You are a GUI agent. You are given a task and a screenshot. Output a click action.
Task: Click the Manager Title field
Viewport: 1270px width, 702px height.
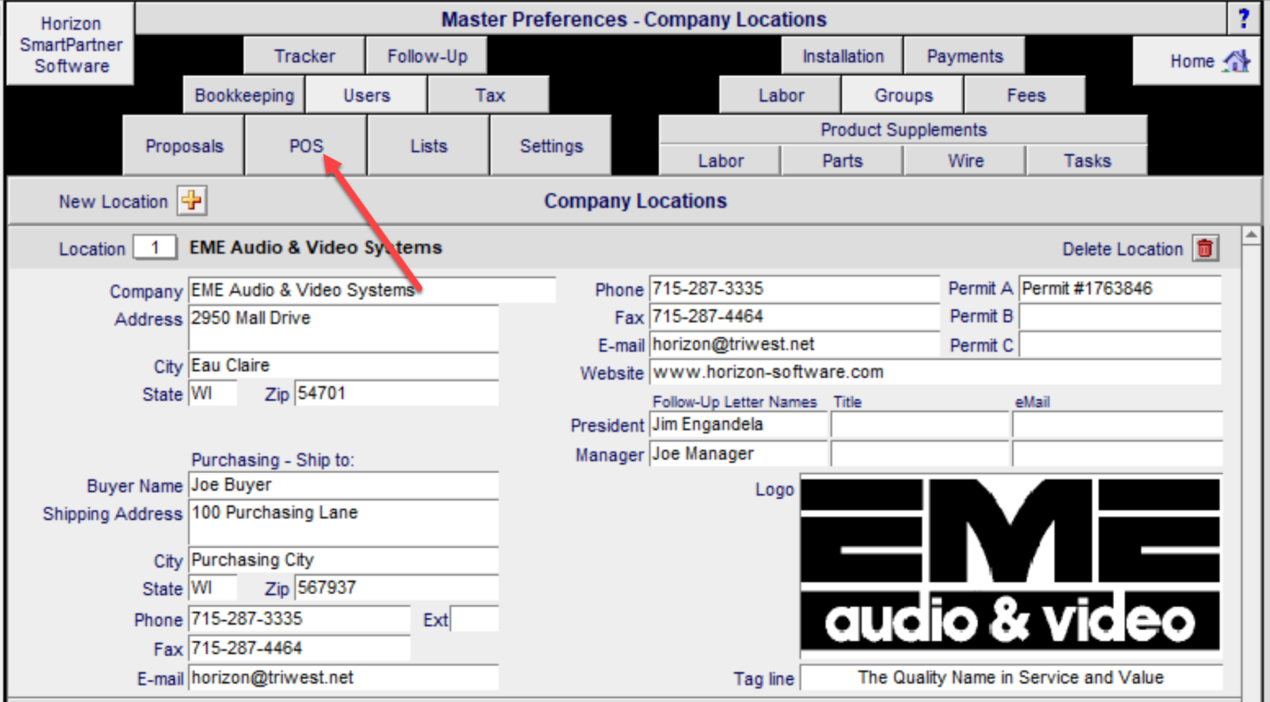(x=920, y=454)
